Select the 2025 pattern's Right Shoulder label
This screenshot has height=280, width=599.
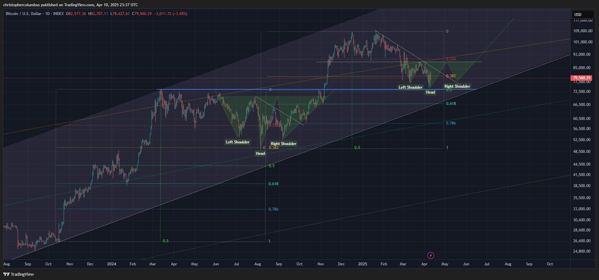pos(457,86)
